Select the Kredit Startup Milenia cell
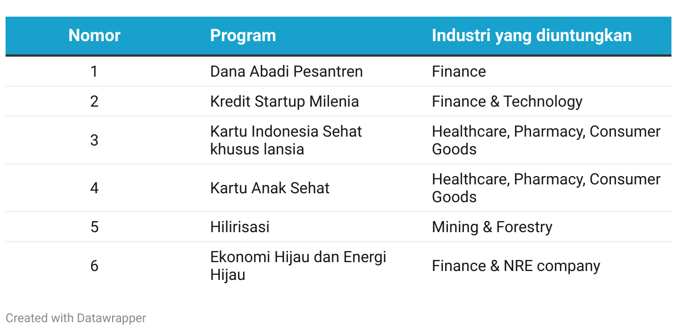The width and height of the screenshot is (677, 331). click(284, 102)
